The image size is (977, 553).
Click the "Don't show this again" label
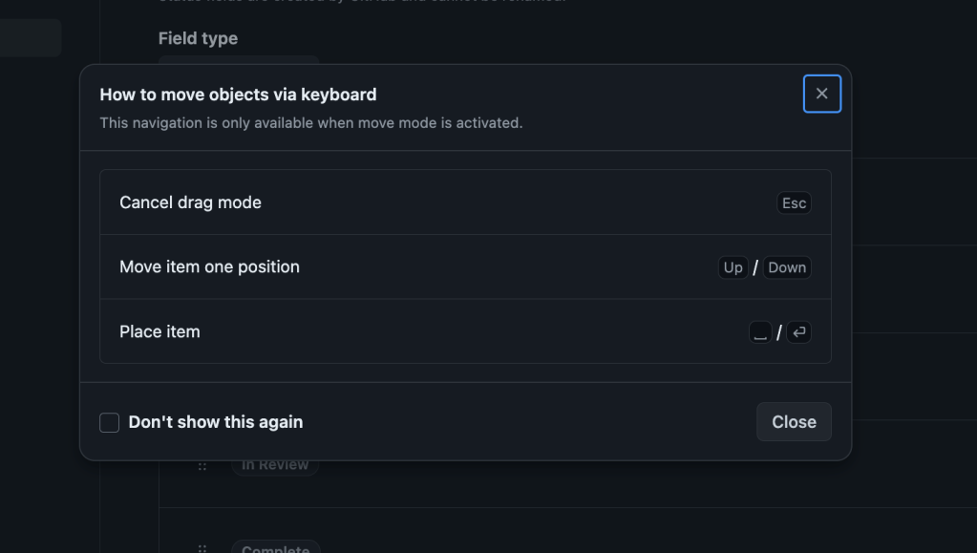point(216,422)
